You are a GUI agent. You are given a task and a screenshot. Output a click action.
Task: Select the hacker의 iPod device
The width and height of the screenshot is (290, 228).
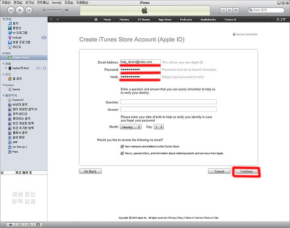pos(21,68)
